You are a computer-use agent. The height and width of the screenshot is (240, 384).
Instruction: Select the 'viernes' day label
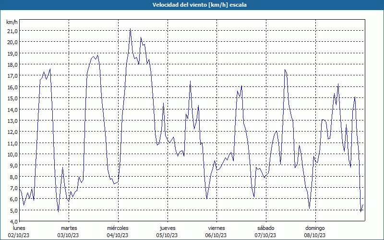click(216, 228)
